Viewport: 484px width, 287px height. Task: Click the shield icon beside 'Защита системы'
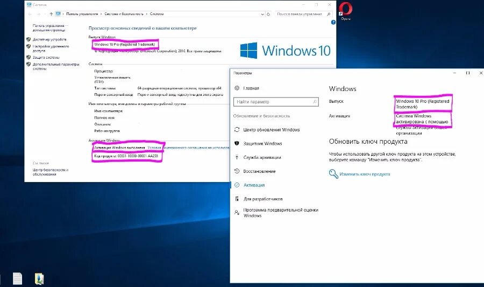coord(29,57)
